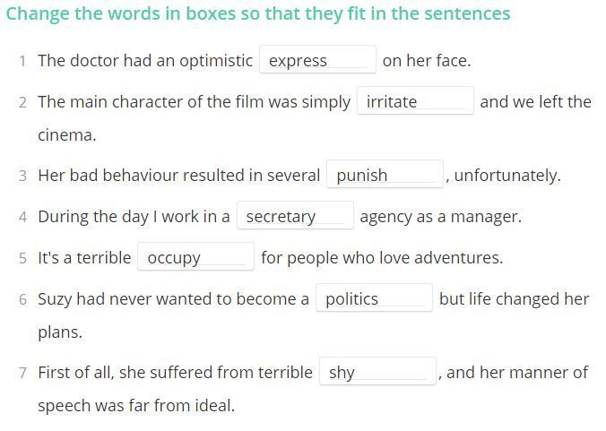Click number 5 next to "It's a terrible"

[22, 258]
